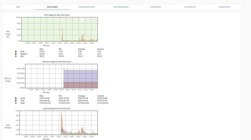Select User max value 53.10

click(x=42, y=51)
